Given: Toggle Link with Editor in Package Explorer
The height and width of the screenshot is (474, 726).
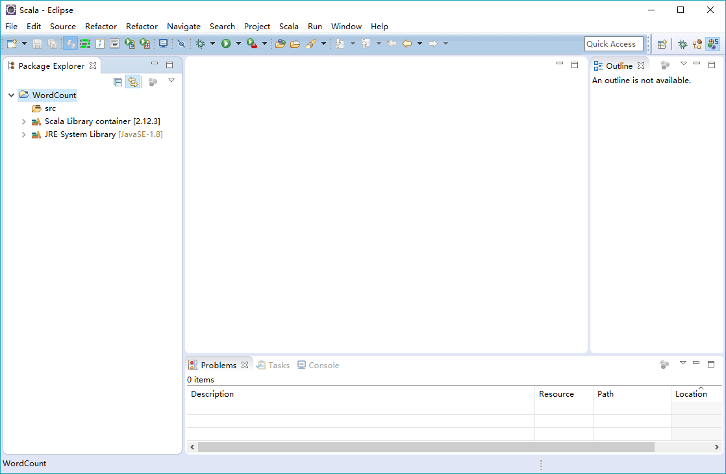Looking at the screenshot, I should (133, 82).
